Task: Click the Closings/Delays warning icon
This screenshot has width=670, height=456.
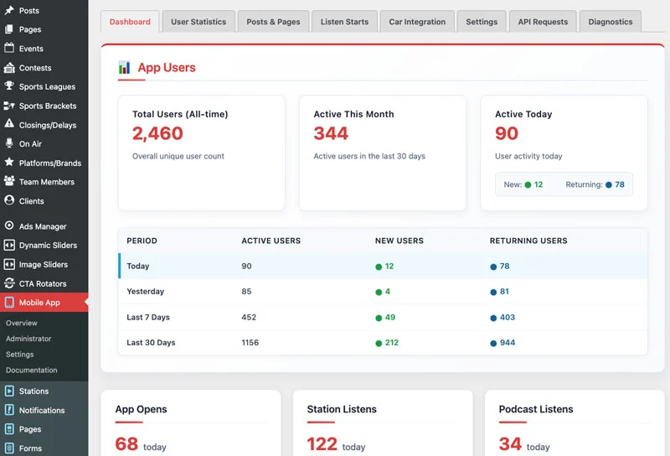Action: tap(9, 124)
